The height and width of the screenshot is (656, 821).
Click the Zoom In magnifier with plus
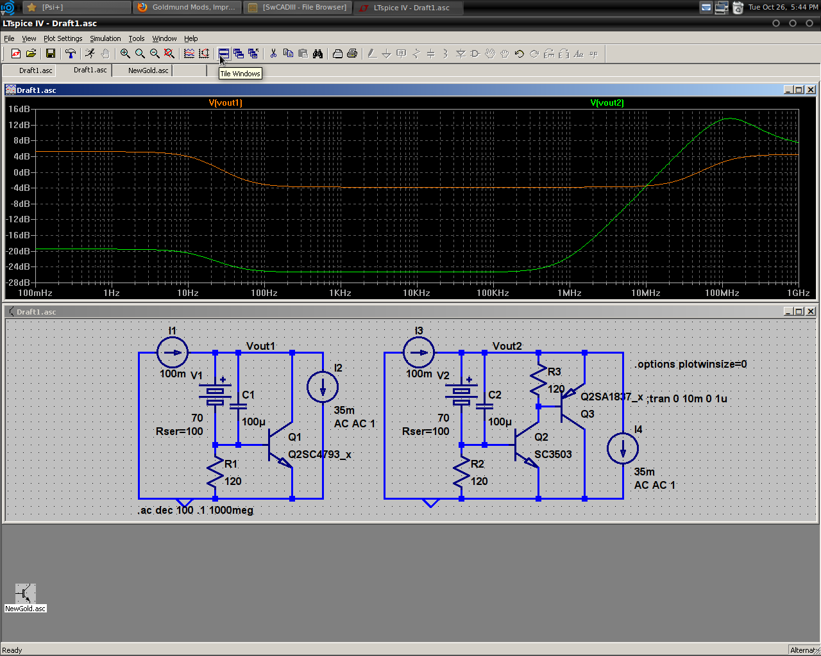pyautogui.click(x=125, y=54)
